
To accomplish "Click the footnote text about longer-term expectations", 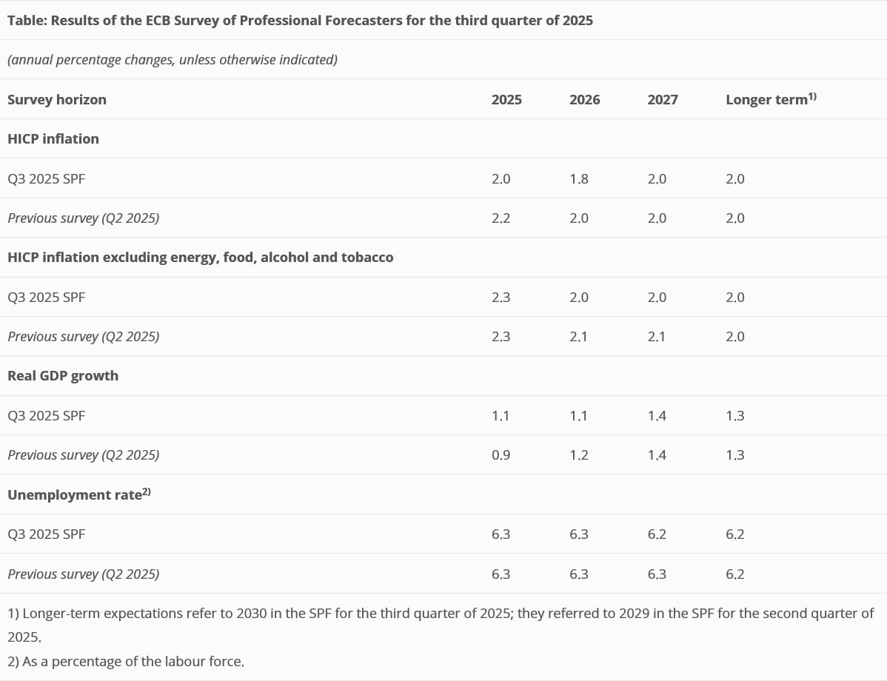I will (x=441, y=614).
